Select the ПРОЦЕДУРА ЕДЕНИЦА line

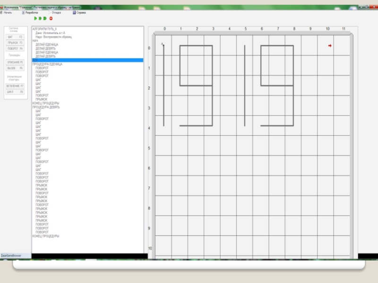click(x=47, y=64)
